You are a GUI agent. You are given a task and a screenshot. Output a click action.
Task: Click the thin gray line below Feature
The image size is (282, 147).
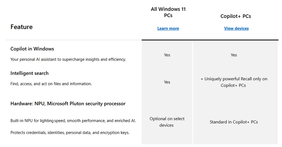[73, 40]
